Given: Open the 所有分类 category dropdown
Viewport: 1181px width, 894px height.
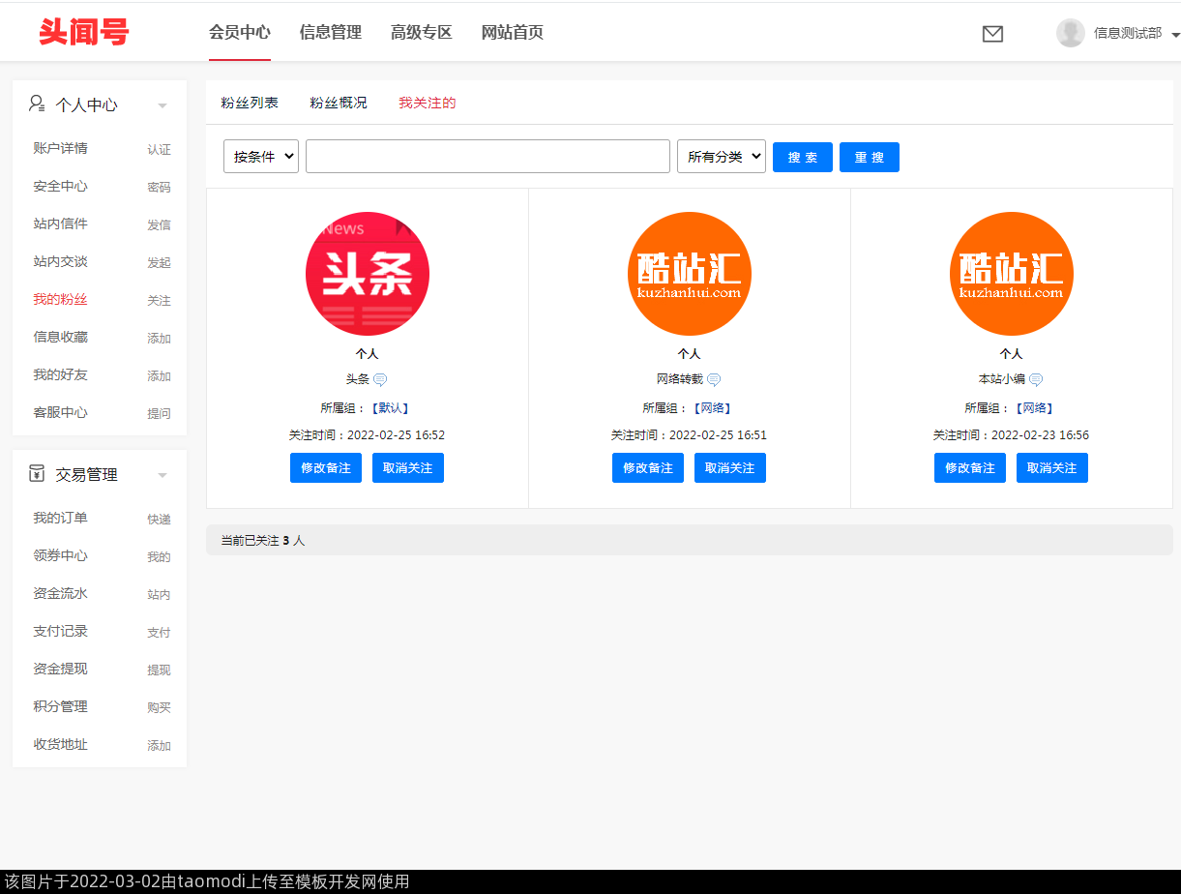Looking at the screenshot, I should tap(722, 157).
